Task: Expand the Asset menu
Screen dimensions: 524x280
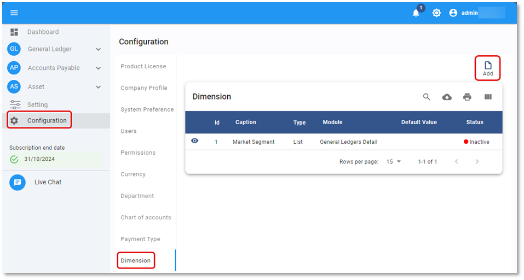Action: [x=98, y=87]
